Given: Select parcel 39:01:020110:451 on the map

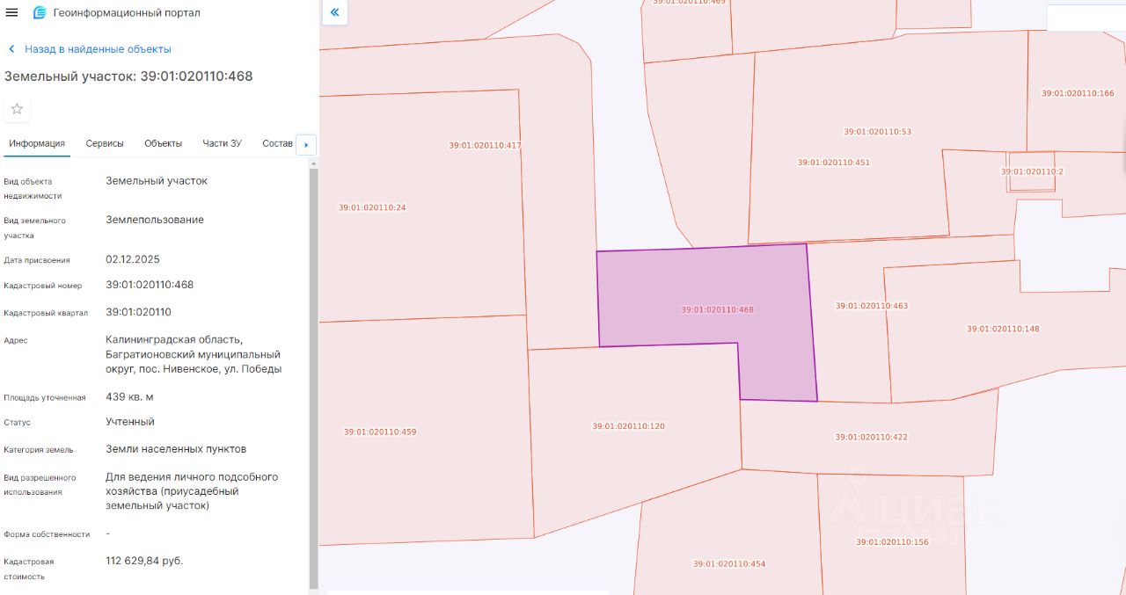Looking at the screenshot, I should pos(834,163).
